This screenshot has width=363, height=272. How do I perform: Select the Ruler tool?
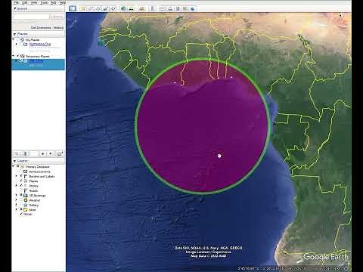click(152, 8)
